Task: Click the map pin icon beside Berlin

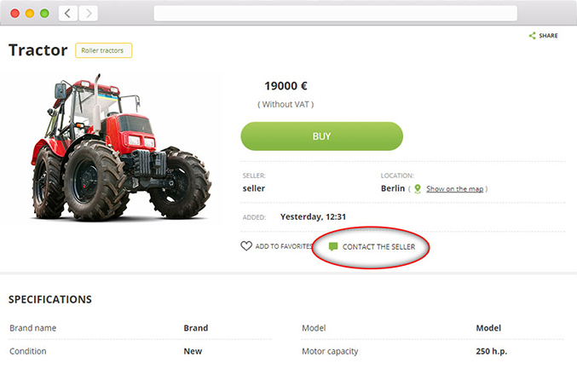Action: [x=418, y=188]
